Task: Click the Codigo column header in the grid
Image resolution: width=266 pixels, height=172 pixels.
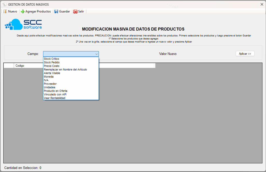Action: point(20,66)
